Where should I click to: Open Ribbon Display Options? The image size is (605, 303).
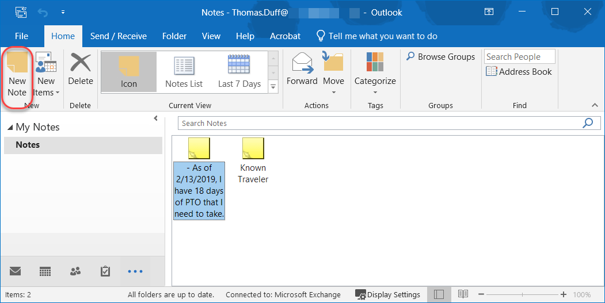tap(489, 12)
